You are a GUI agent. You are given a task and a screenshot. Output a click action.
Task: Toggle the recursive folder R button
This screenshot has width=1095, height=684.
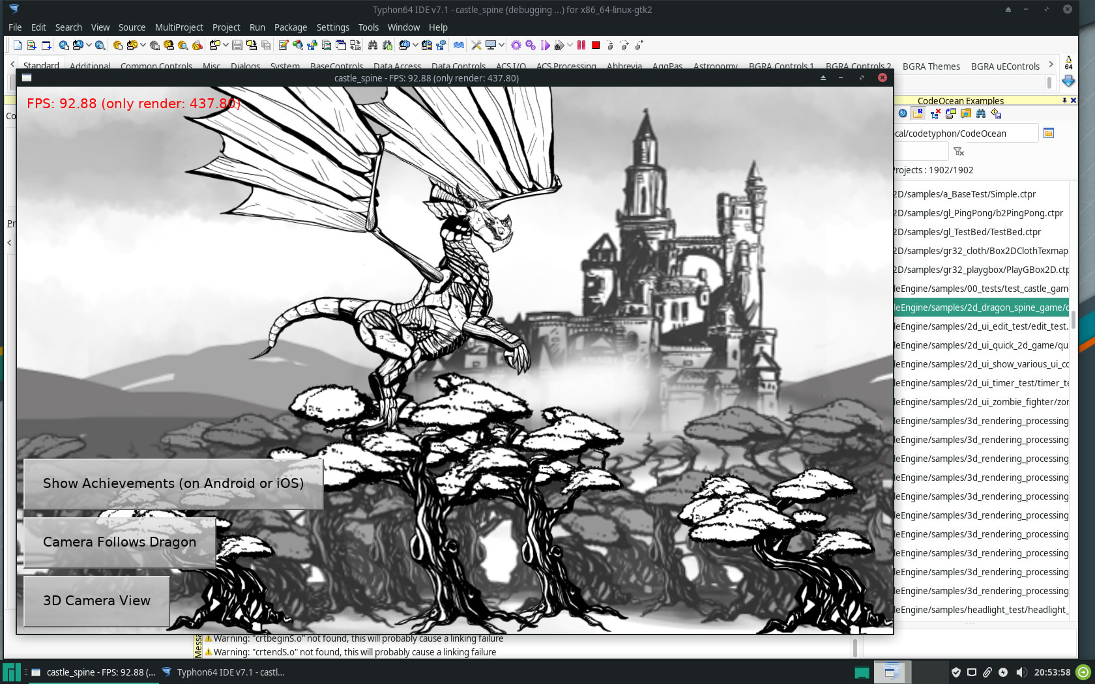click(918, 113)
